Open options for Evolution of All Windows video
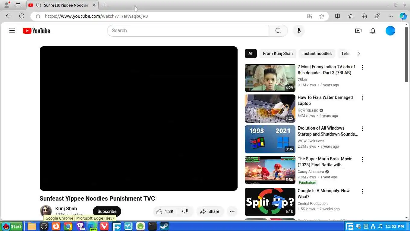410x231 pixels. tap(362, 129)
